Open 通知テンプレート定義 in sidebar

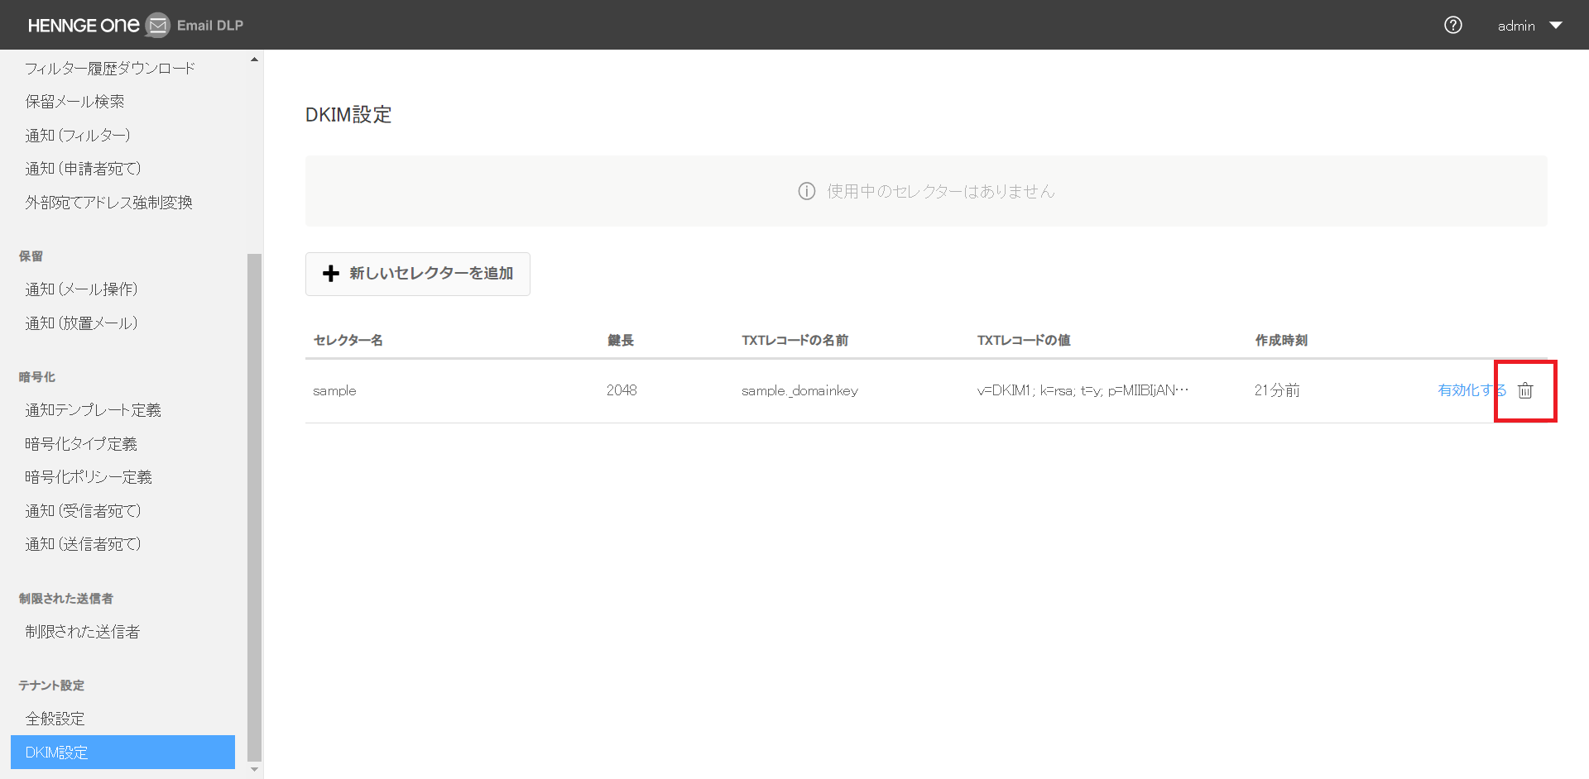(93, 410)
